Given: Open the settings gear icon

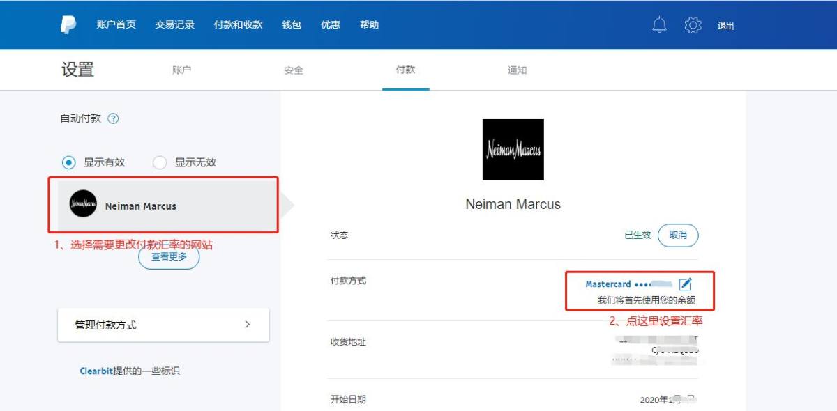Looking at the screenshot, I should (x=693, y=25).
